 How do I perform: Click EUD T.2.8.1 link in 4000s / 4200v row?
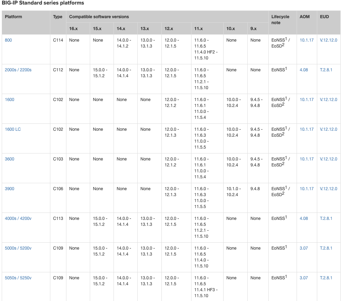pos(326,218)
